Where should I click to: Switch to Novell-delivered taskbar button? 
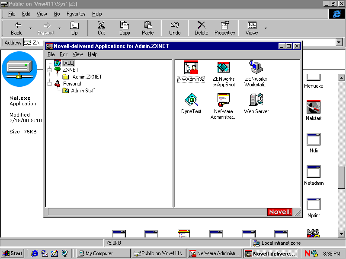[271, 253]
